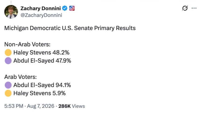Viewport: 202px width, 113px height.
Task: Click the tweet title Michigan Democratic Senate Primary Results
Action: (x=70, y=28)
